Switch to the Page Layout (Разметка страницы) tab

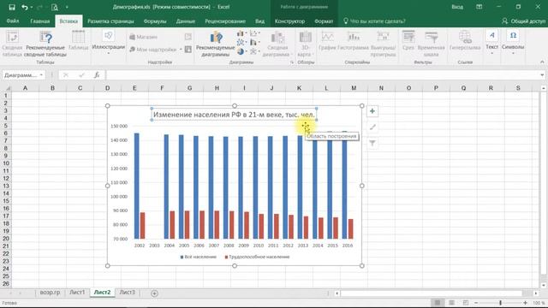110,21
